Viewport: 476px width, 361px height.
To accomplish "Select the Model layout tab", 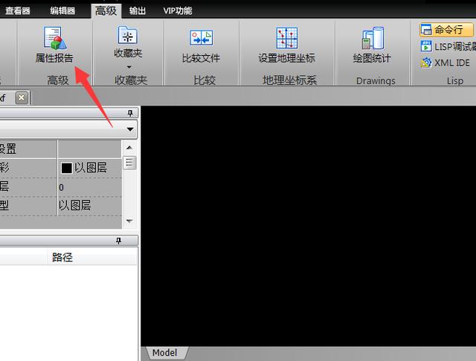I will (x=165, y=353).
